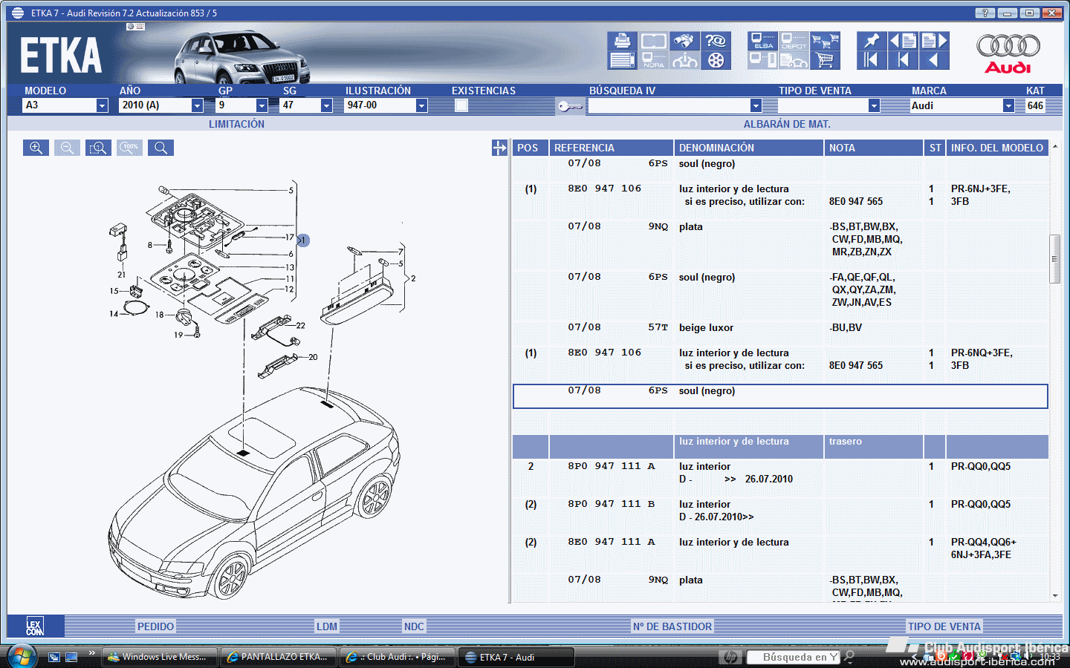Click the multiple shopping carts icon
Screen dimensions: 1070x668
tap(825, 41)
